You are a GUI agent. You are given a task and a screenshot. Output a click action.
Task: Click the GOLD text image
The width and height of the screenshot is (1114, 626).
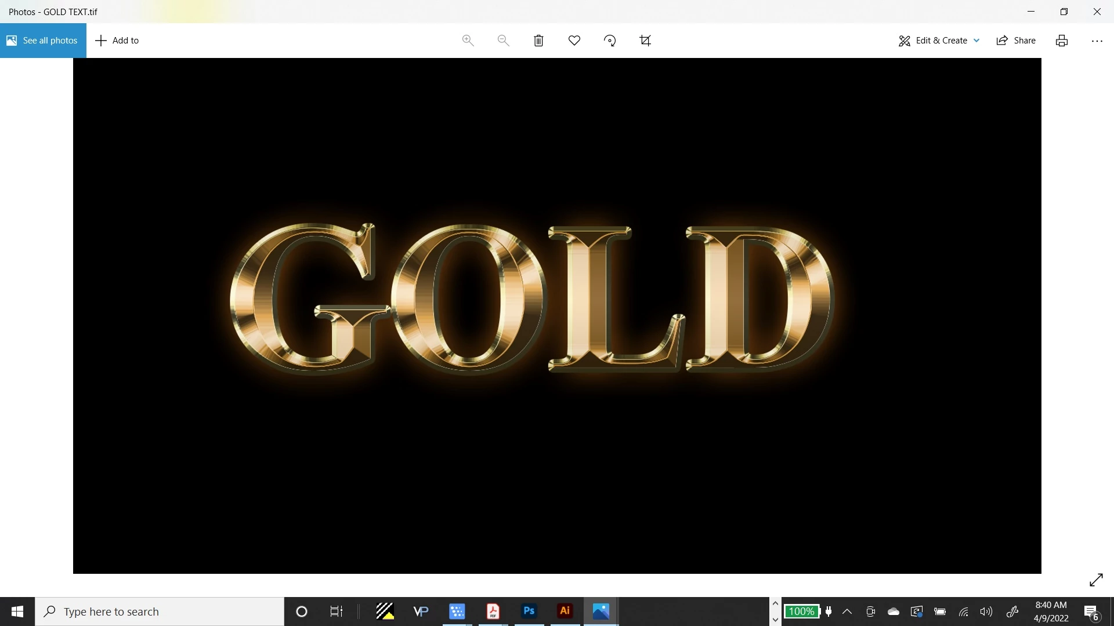point(533,299)
